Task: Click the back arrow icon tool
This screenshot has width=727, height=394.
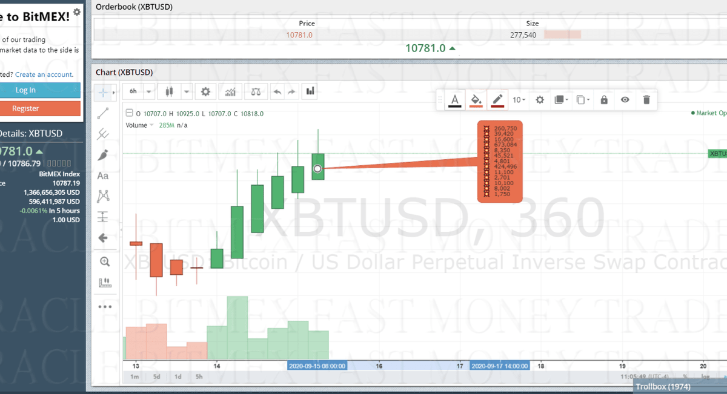Action: coord(103,238)
